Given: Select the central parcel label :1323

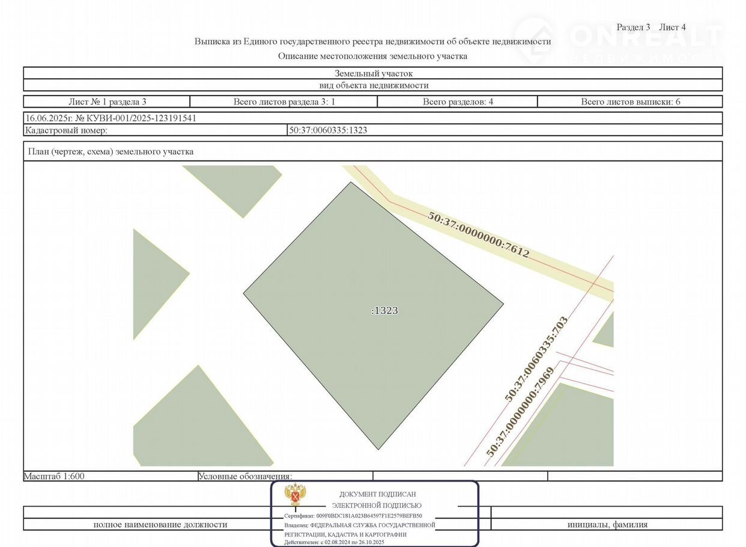Looking at the screenshot, I should pyautogui.click(x=385, y=311).
